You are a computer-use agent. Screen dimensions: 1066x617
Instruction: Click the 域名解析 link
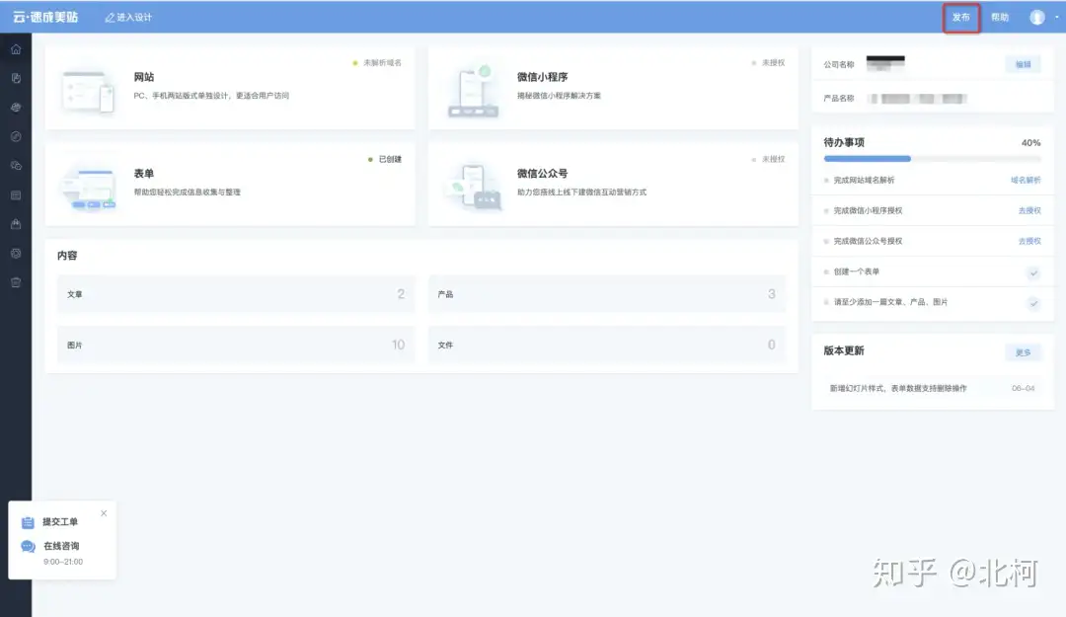coord(1025,181)
